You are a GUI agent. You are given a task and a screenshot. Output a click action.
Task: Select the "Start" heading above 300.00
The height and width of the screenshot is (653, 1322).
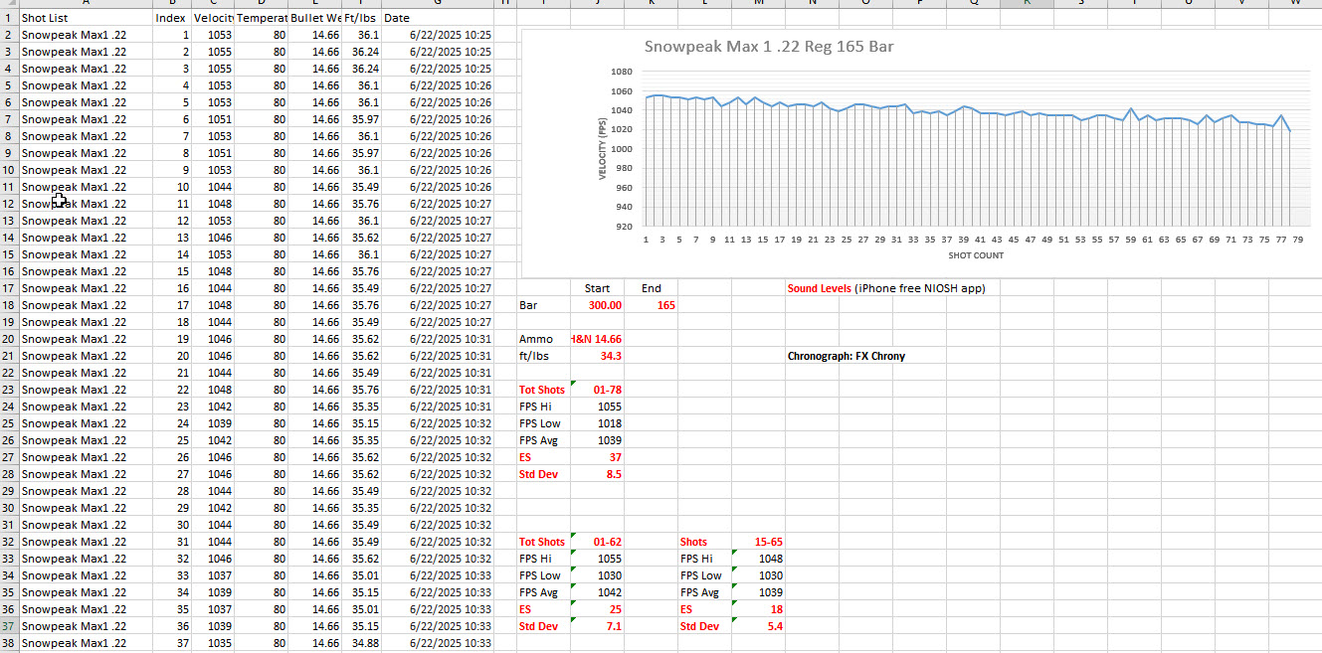(x=597, y=288)
